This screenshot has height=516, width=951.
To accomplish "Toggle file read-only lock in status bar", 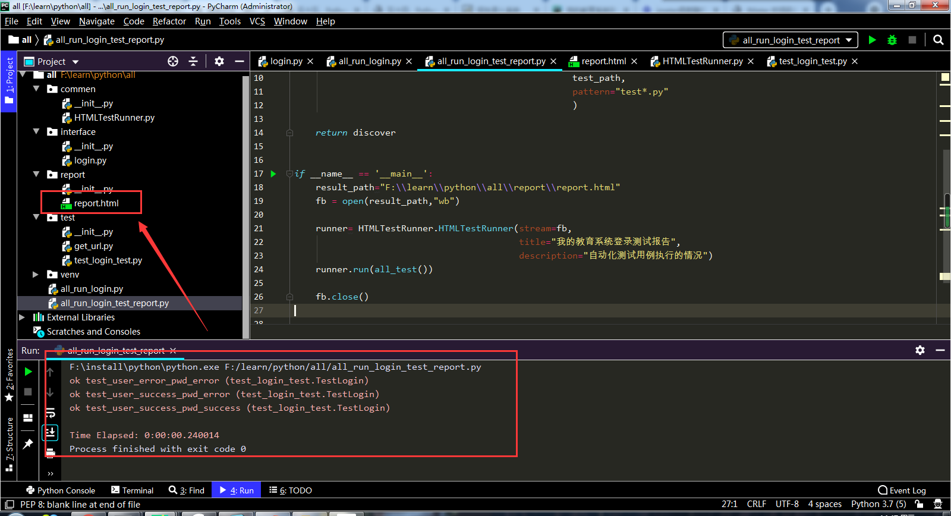I will click(919, 504).
